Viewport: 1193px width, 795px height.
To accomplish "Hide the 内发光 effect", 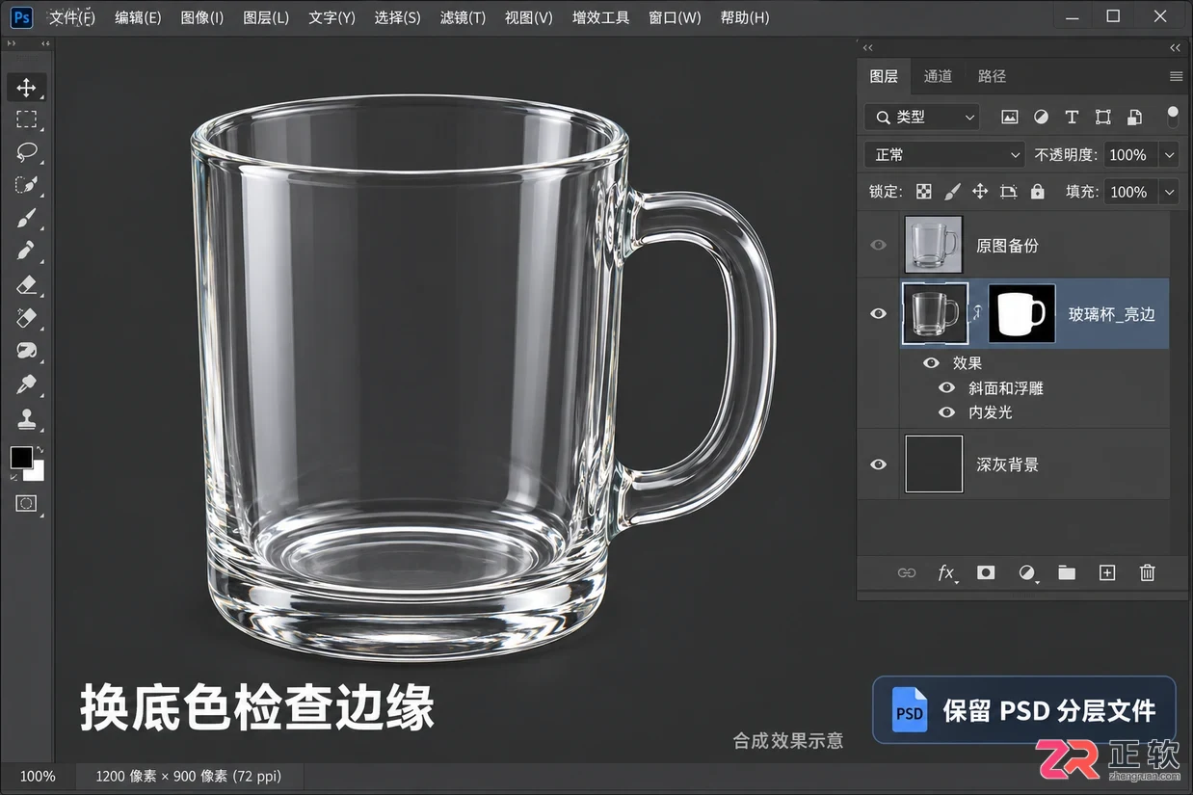I will 947,411.
